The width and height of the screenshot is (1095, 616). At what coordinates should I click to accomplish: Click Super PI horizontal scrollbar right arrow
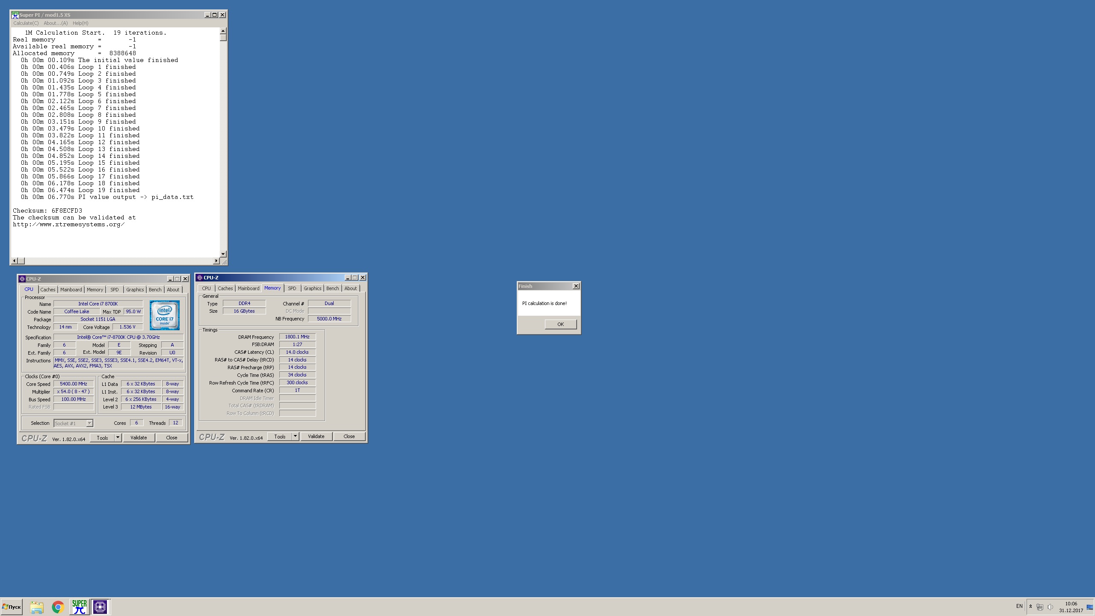click(x=216, y=261)
